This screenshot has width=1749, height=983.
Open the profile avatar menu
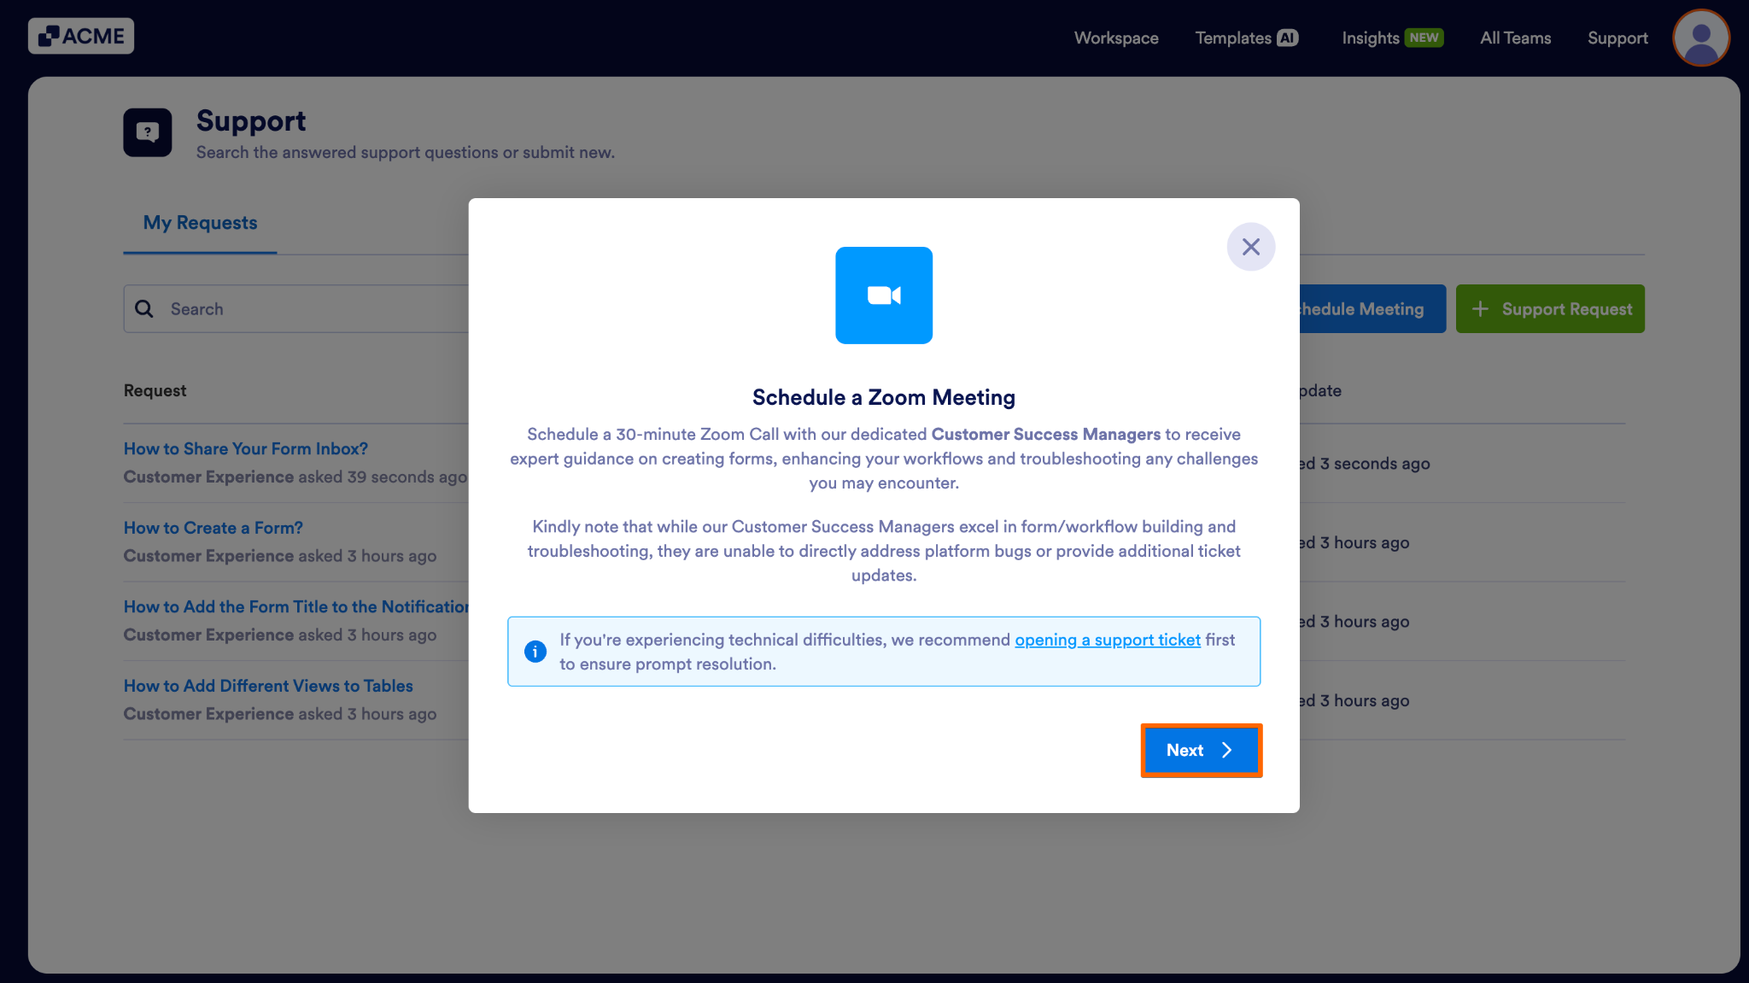coord(1699,38)
